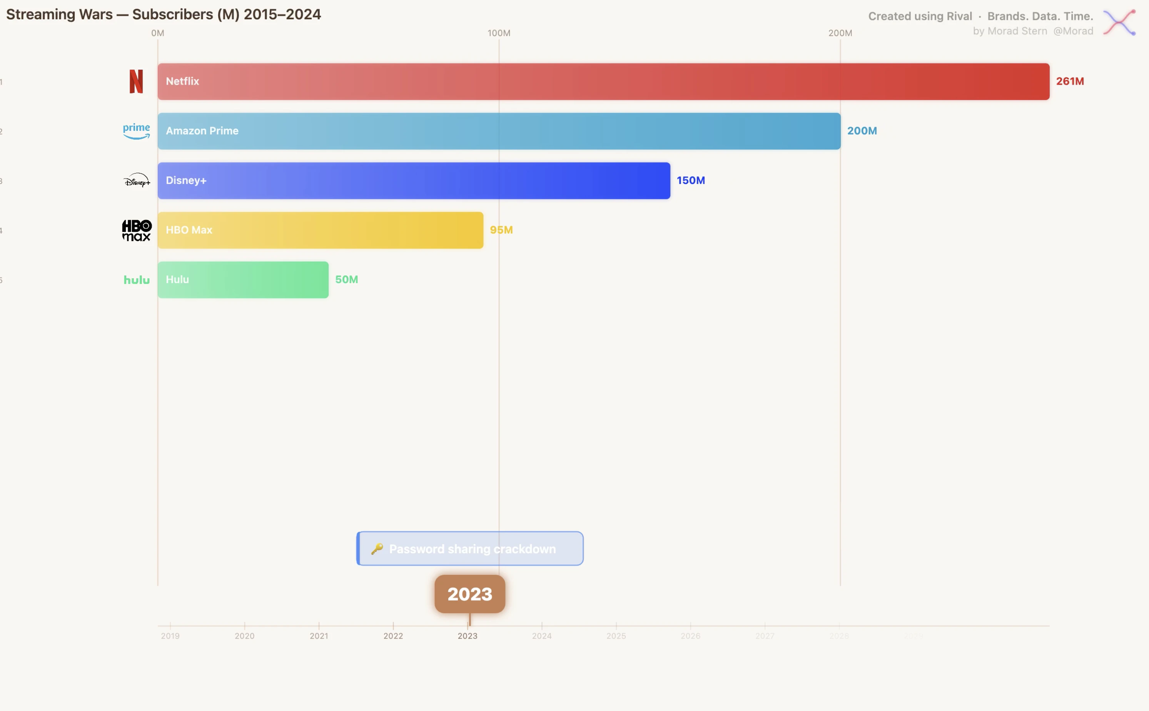Viewport: 1149px width, 711px height.
Task: Click the 50M Hulu value label
Action: click(x=347, y=280)
